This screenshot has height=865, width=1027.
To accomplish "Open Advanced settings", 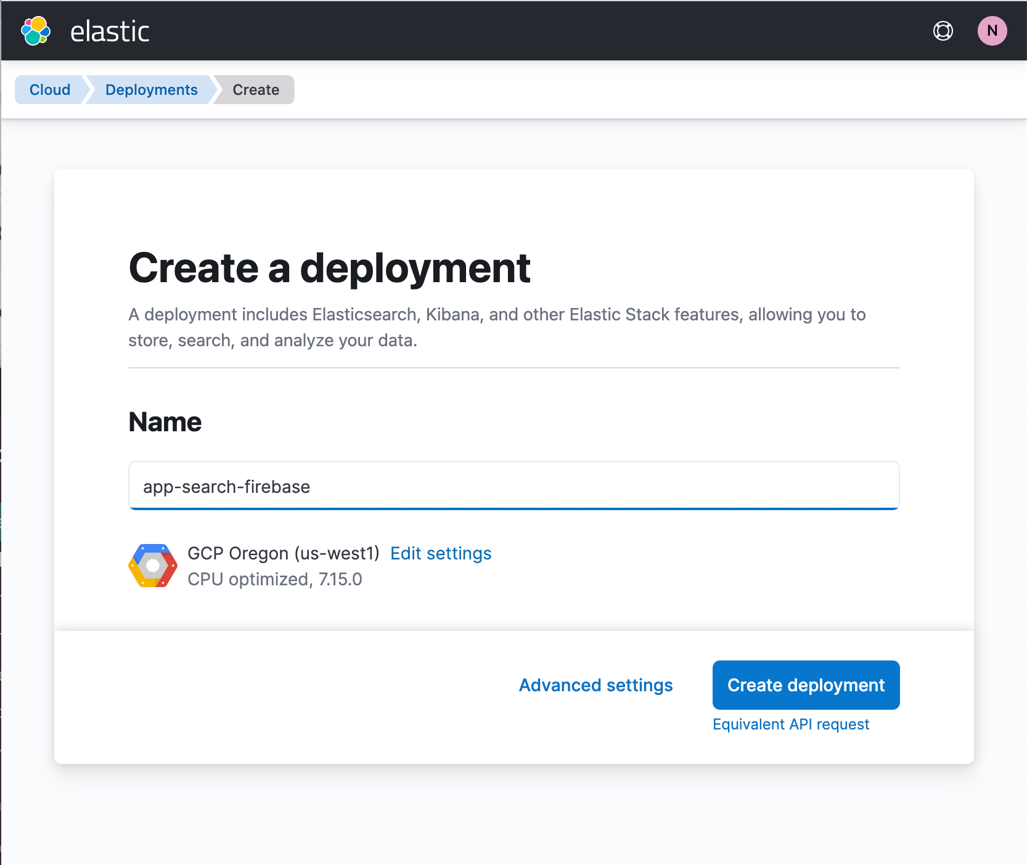I will (x=595, y=685).
